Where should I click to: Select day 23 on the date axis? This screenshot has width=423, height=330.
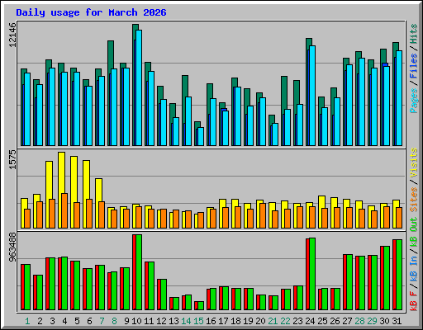pyautogui.click(x=297, y=321)
